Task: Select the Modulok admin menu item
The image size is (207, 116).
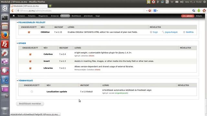Action: [65, 16]
